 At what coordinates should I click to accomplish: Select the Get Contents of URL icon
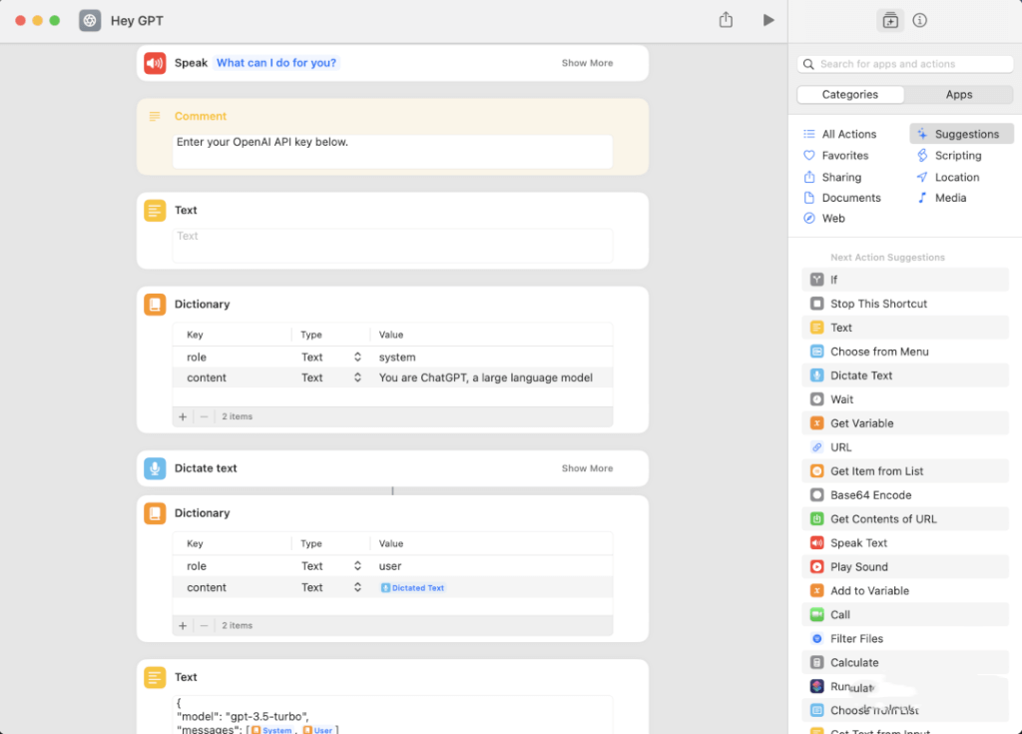click(x=816, y=518)
